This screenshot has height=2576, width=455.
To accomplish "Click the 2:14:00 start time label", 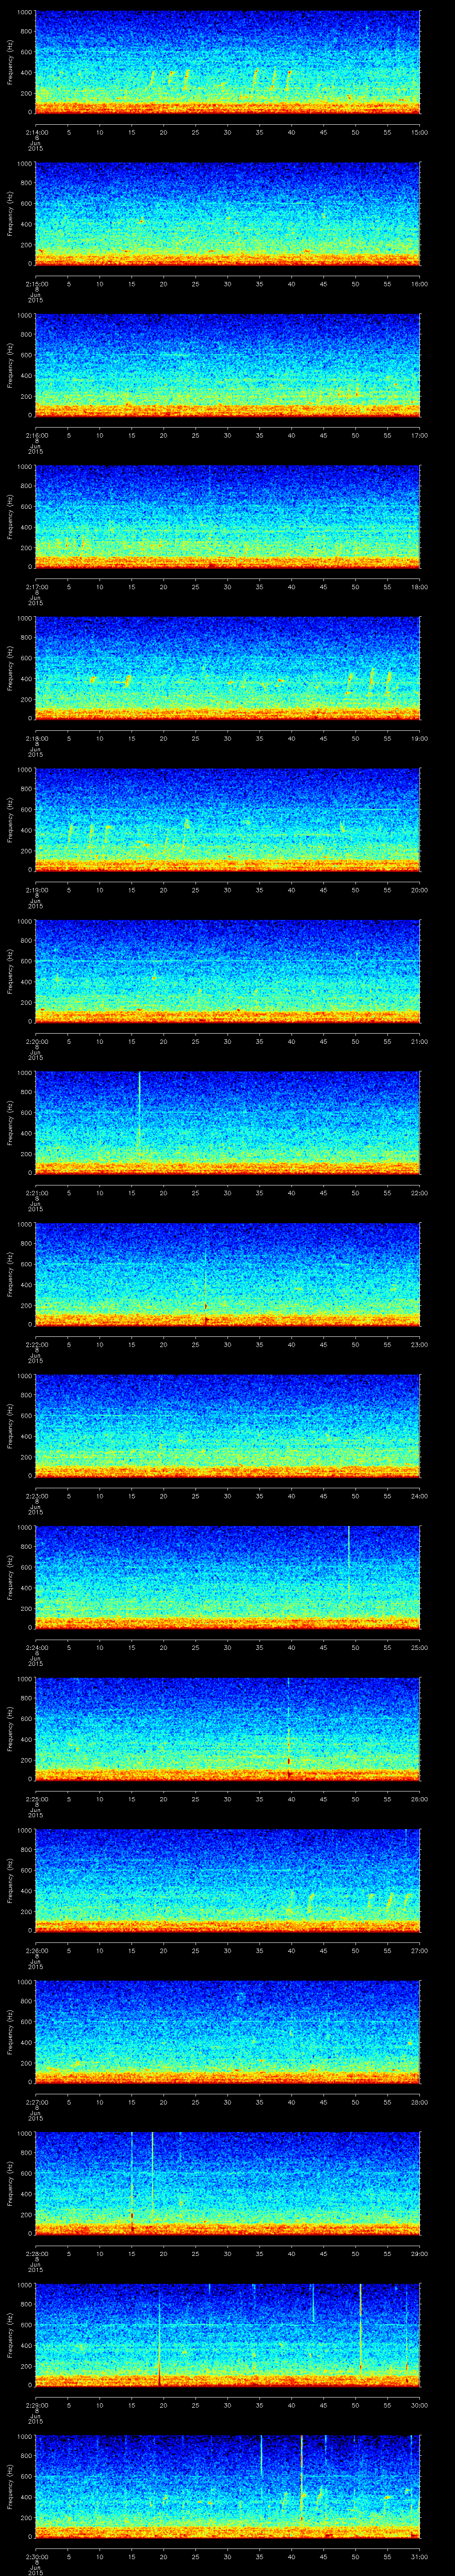I will click(36, 132).
